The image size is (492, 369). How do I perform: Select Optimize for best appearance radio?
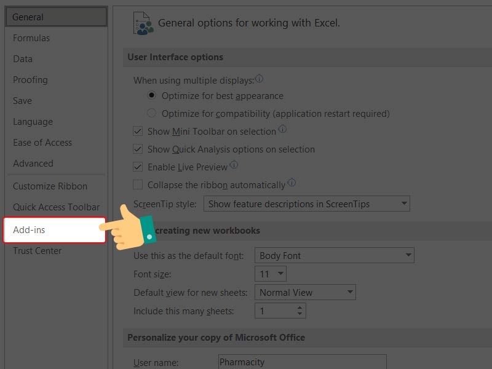(x=151, y=95)
